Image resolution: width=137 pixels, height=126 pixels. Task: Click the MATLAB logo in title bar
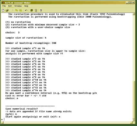[x=3, y=3]
